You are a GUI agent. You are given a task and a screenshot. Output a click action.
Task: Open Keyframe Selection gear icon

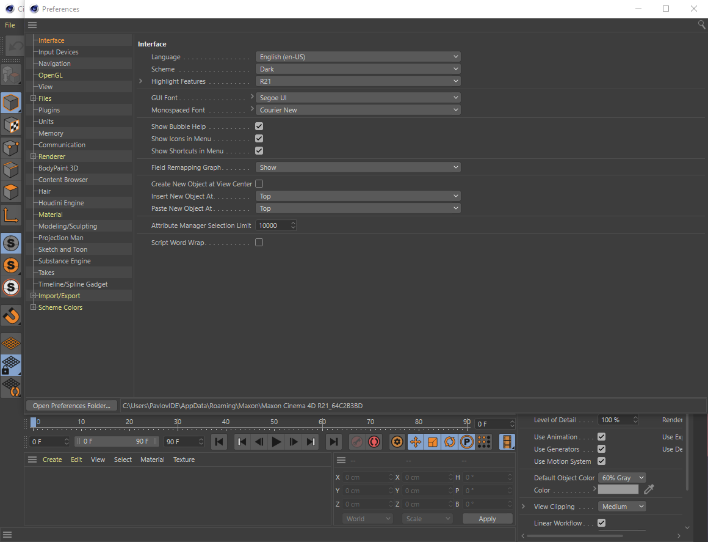pyautogui.click(x=397, y=442)
